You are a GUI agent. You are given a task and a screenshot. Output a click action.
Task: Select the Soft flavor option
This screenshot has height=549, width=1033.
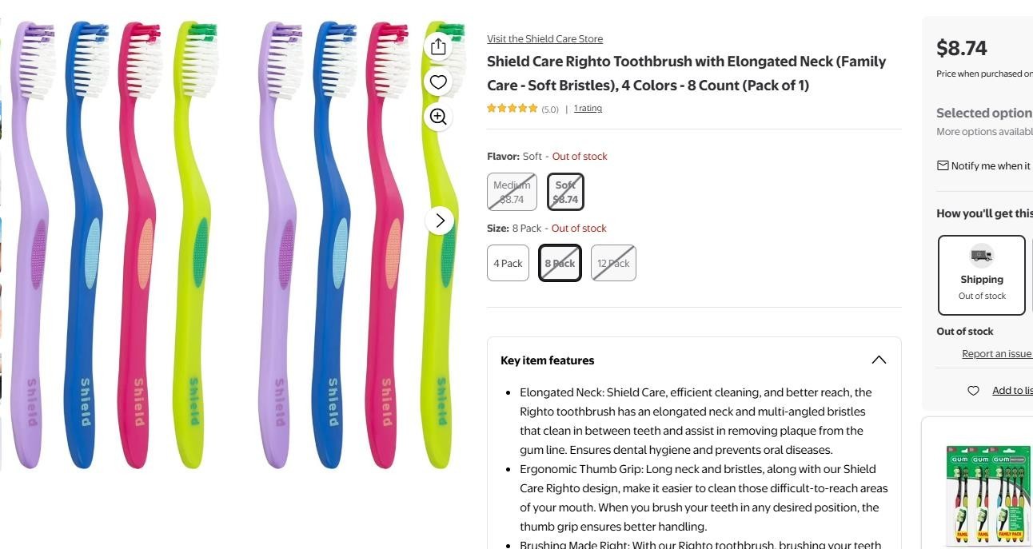[x=565, y=192]
